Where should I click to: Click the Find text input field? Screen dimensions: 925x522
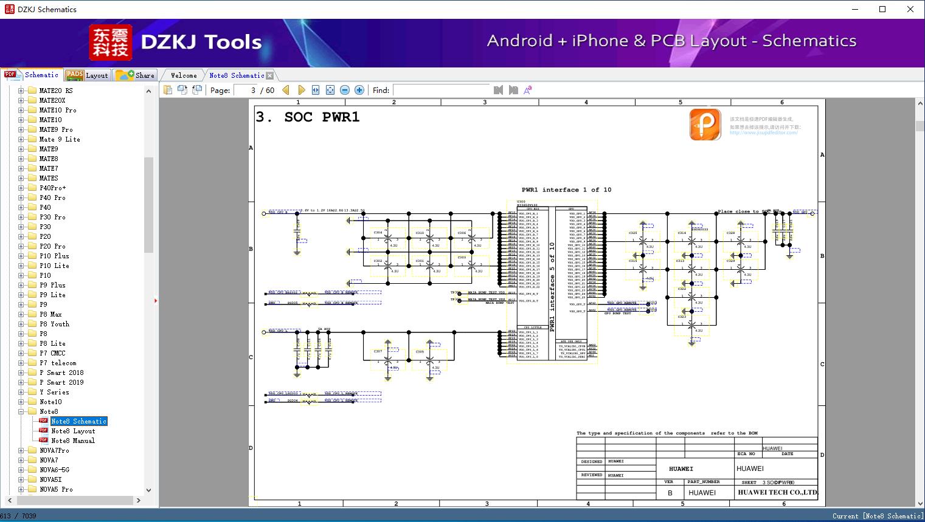point(442,90)
